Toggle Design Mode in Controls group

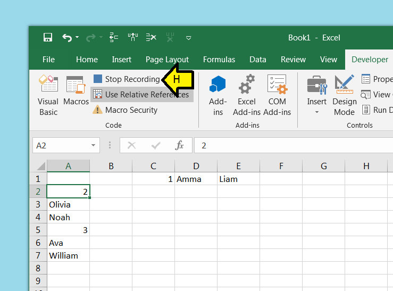point(344,95)
